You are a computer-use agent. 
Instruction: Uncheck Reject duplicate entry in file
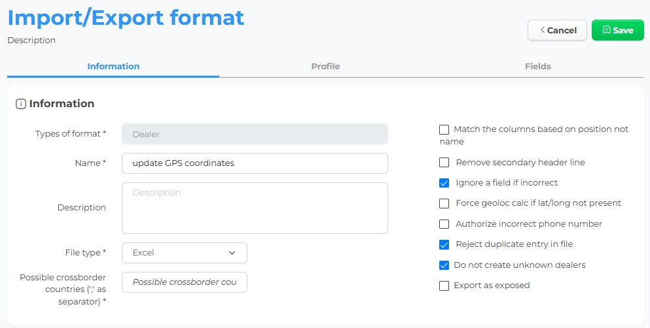click(444, 244)
